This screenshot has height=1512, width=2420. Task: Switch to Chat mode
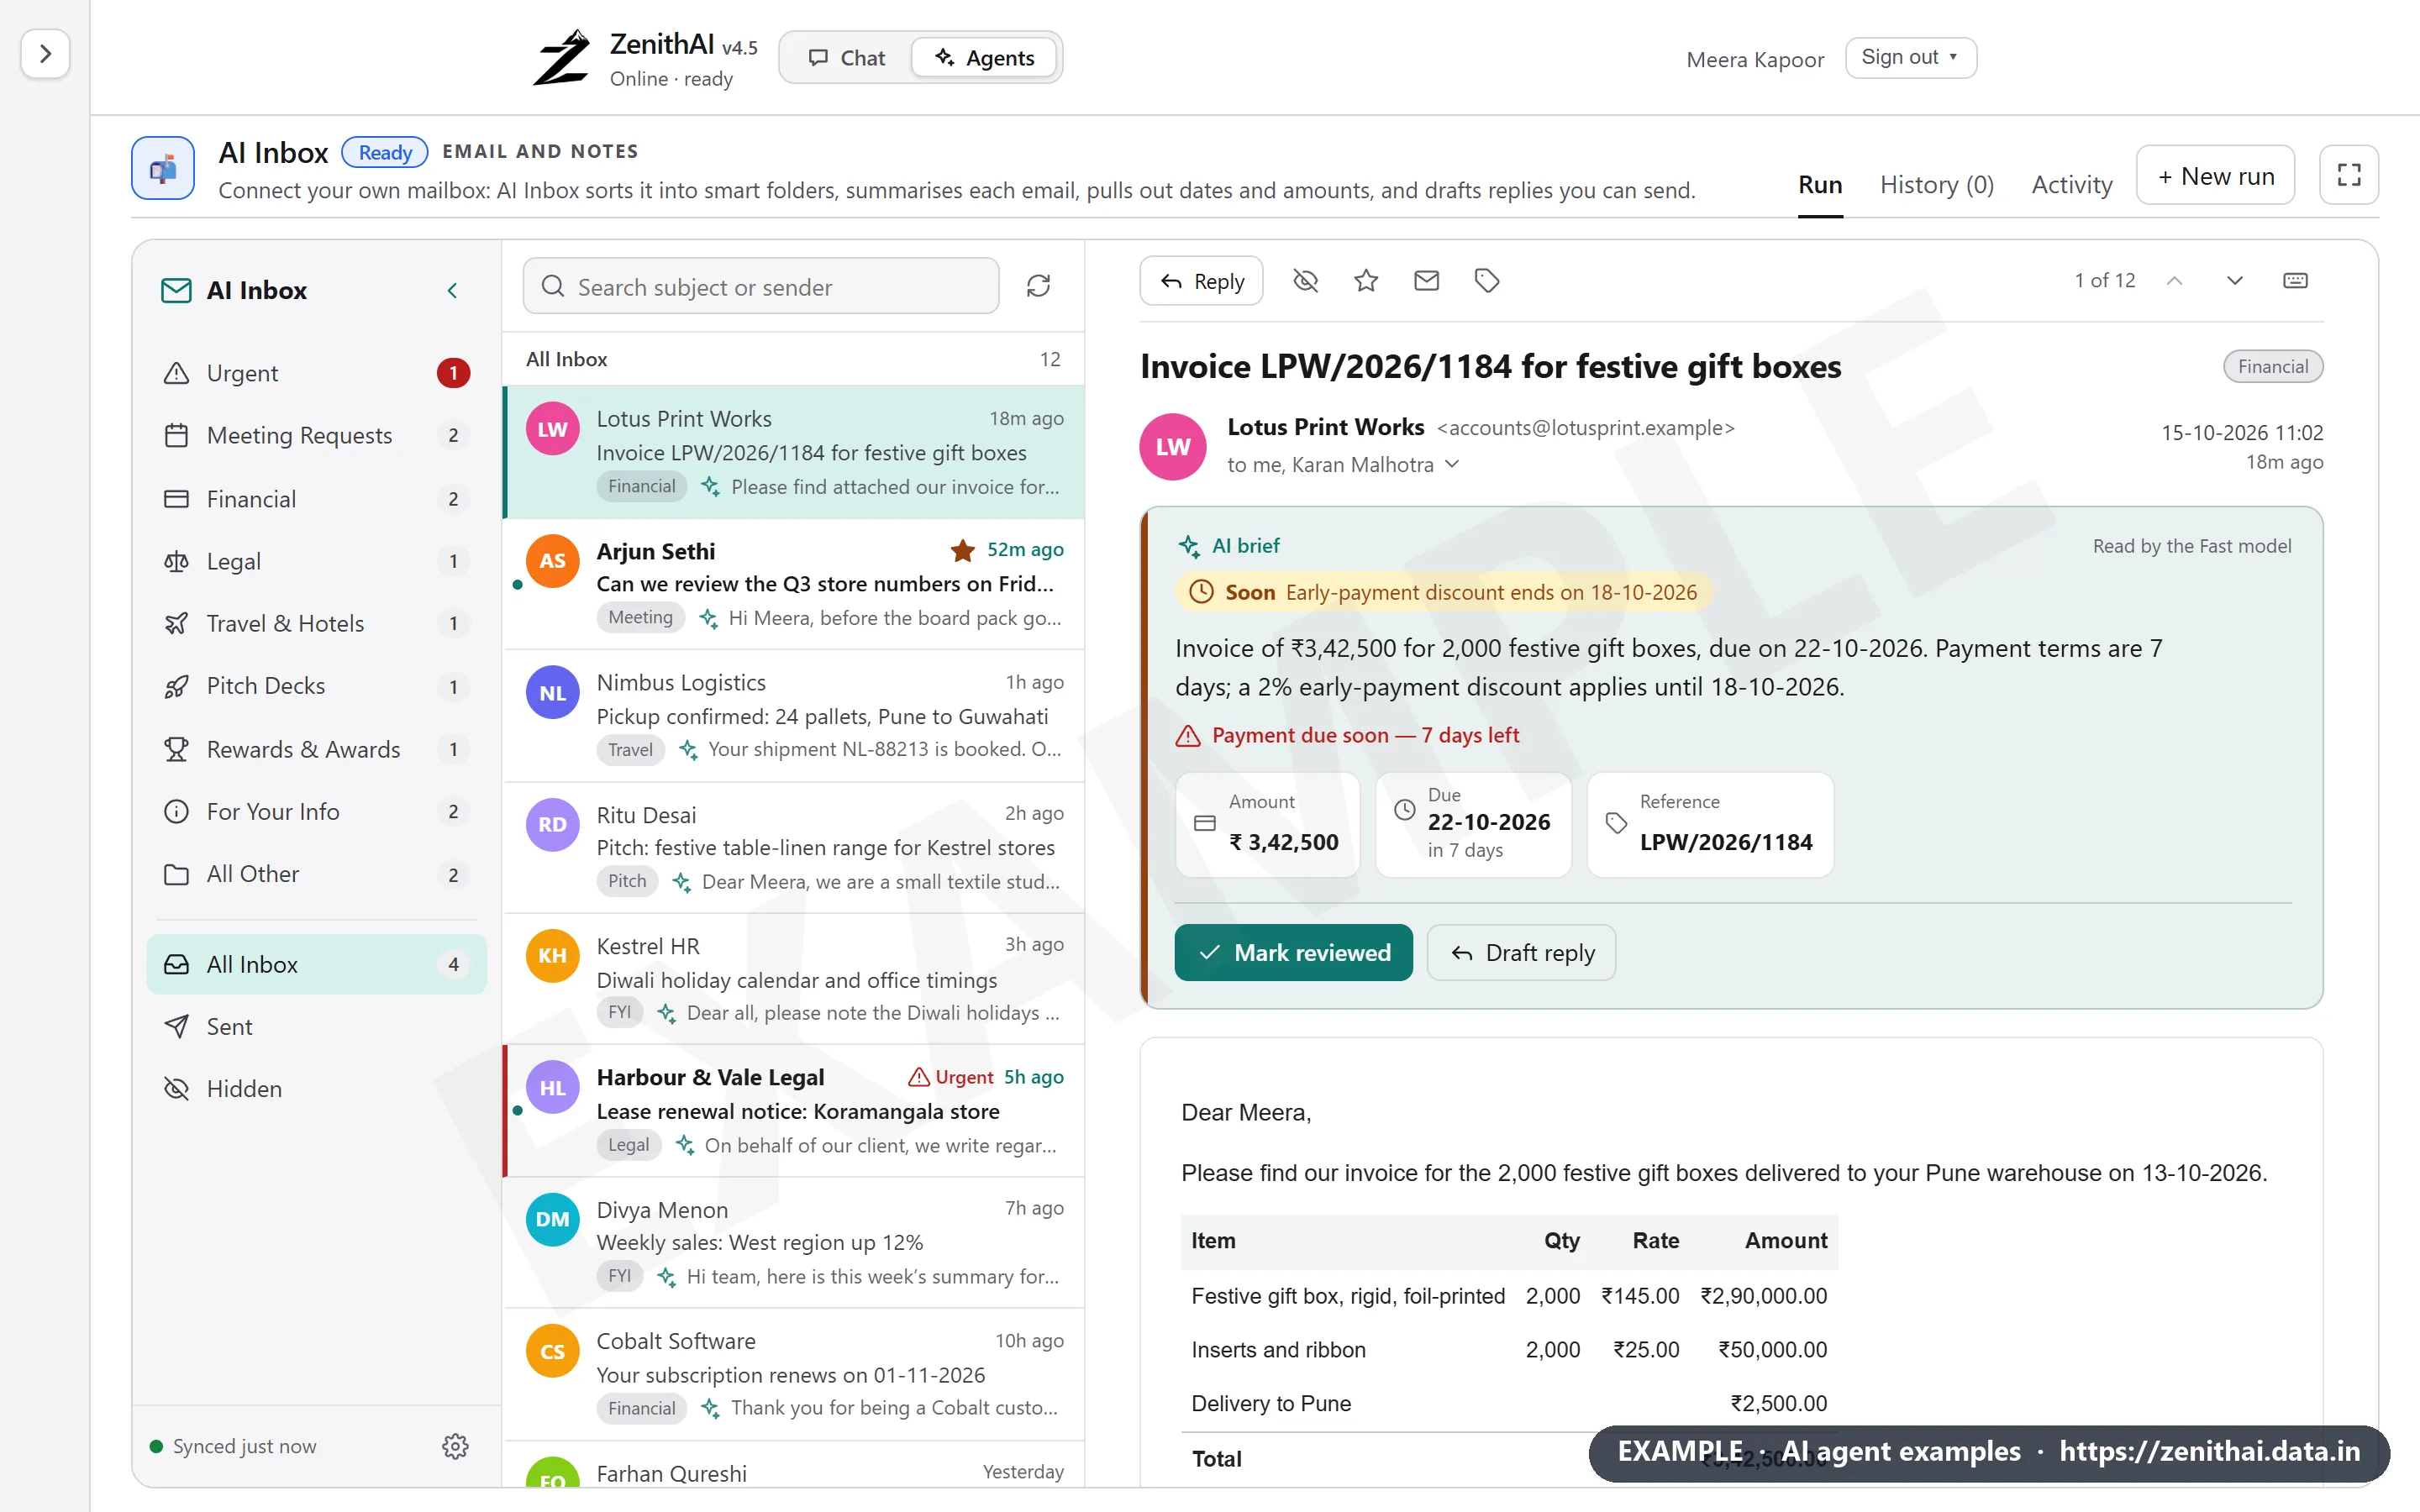pos(847,58)
